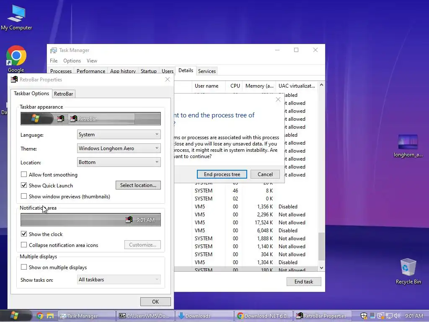Open the Show tasks on dropdown
The width and height of the screenshot is (429, 322).
tap(119, 280)
